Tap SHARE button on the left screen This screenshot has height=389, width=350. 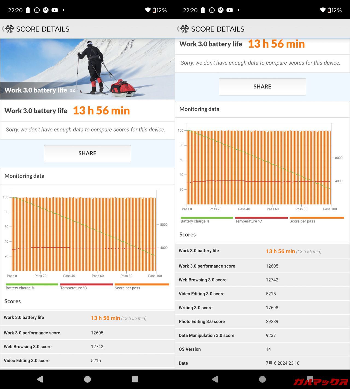[x=87, y=153]
